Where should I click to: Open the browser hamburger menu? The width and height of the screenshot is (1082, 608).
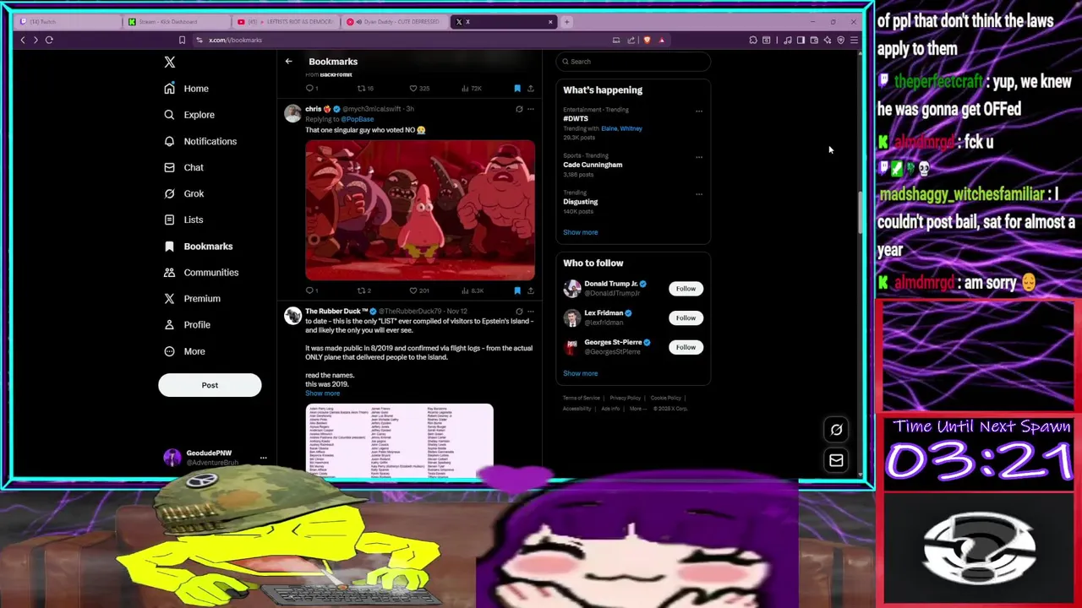[x=854, y=40]
